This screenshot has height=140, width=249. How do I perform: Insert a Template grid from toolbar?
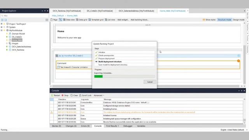click(x=96, y=20)
